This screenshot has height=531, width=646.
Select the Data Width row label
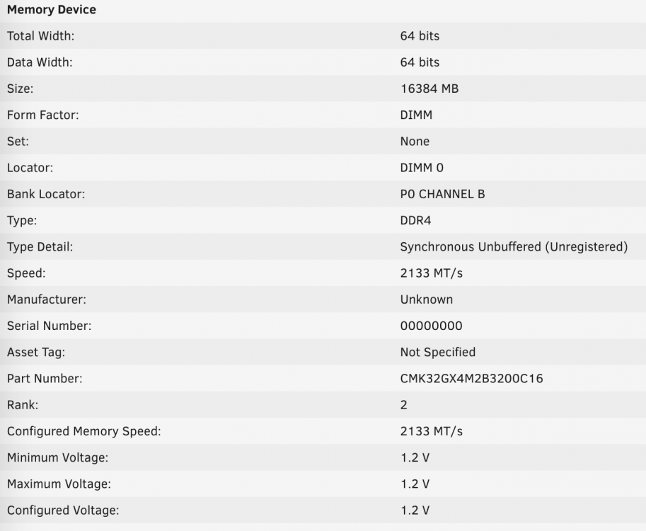click(40, 62)
